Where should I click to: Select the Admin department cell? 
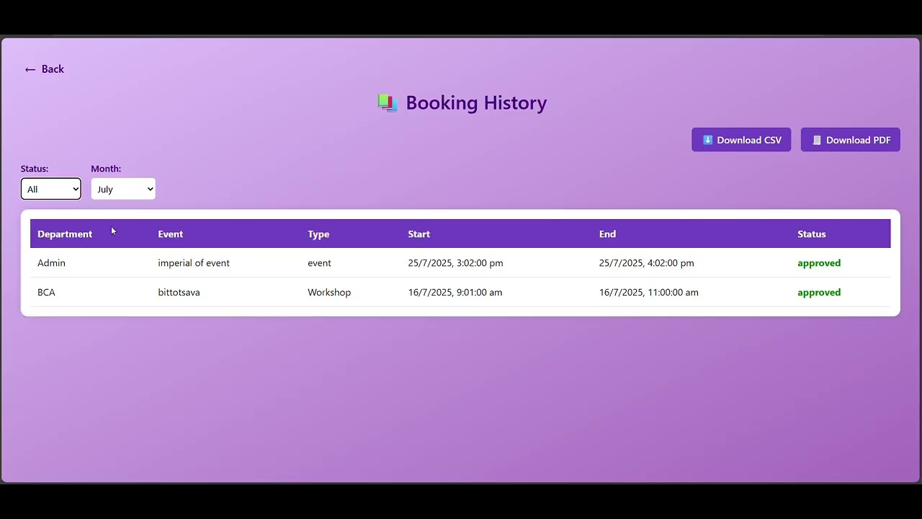(51, 263)
